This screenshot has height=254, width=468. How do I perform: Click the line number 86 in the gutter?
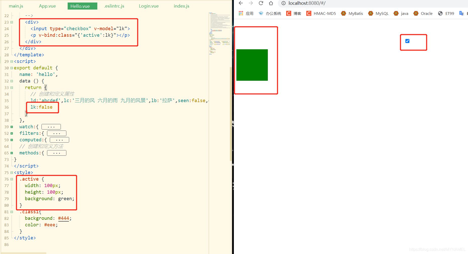(x=7, y=244)
